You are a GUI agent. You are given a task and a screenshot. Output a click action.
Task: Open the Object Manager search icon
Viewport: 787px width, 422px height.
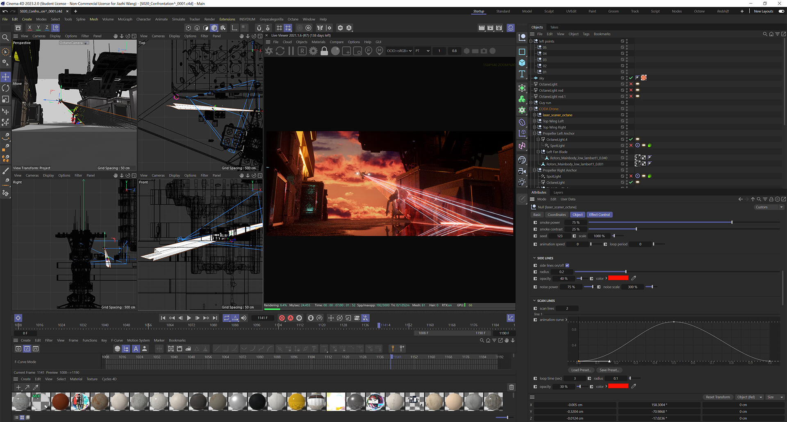765,34
